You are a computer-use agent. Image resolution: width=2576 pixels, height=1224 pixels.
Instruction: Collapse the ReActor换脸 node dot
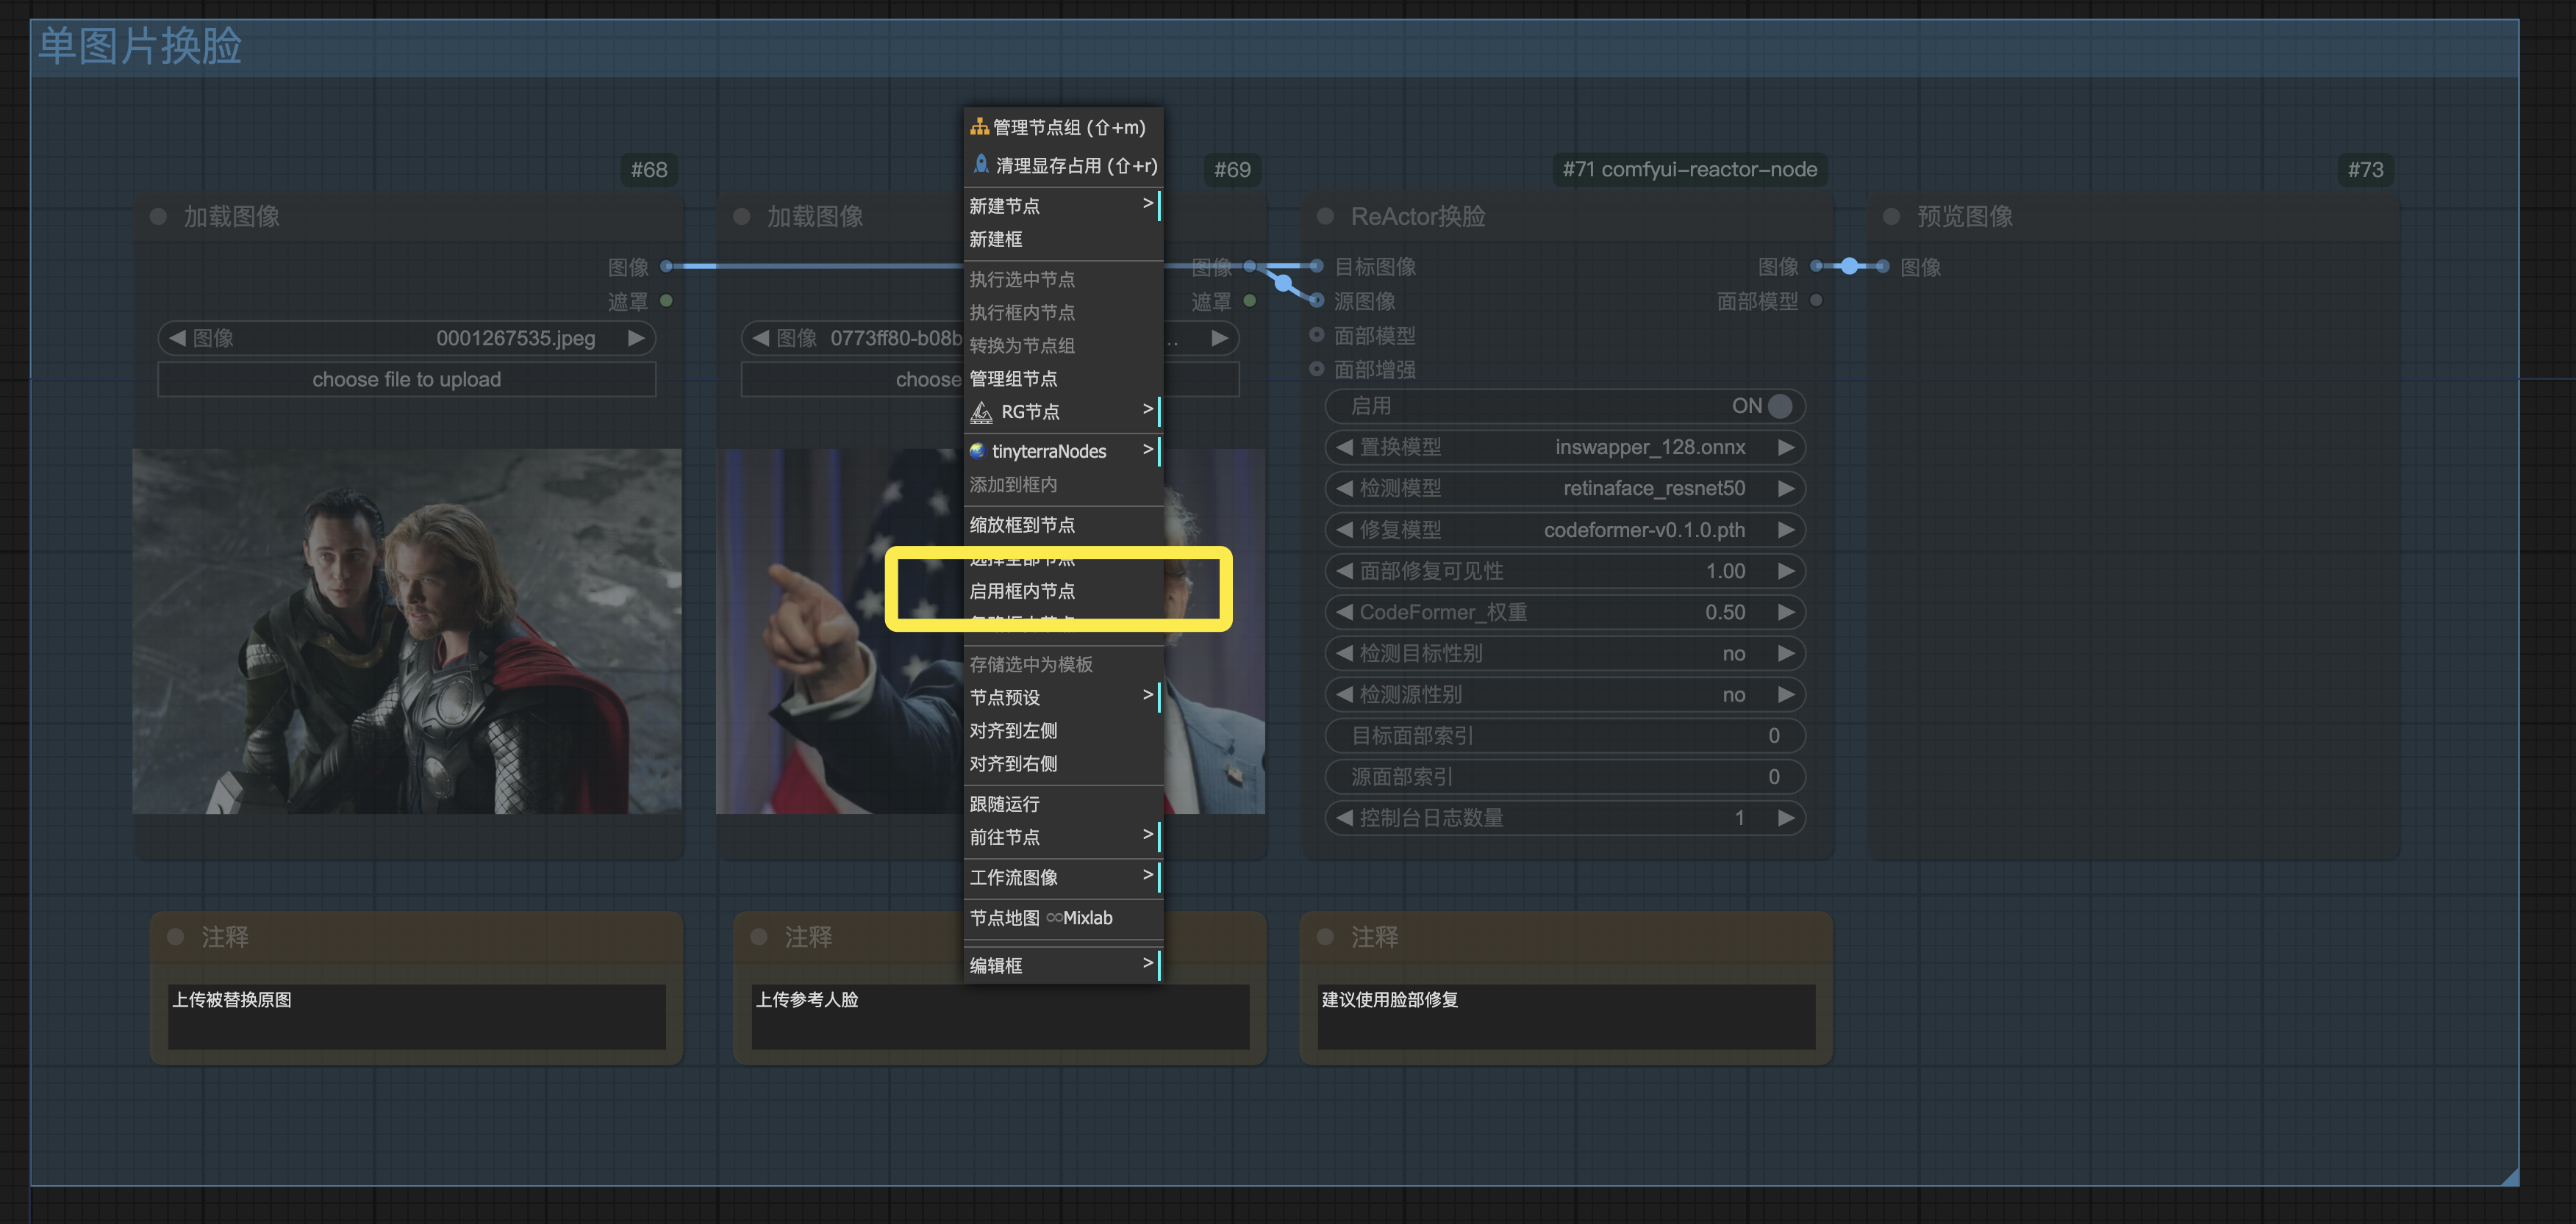click(1325, 216)
